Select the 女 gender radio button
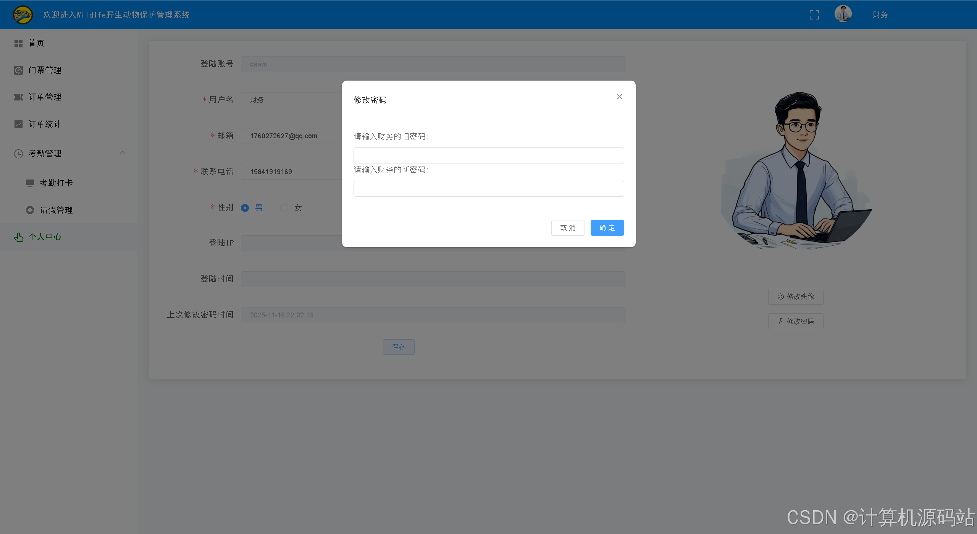Viewport: 977px width, 534px height. coord(284,208)
